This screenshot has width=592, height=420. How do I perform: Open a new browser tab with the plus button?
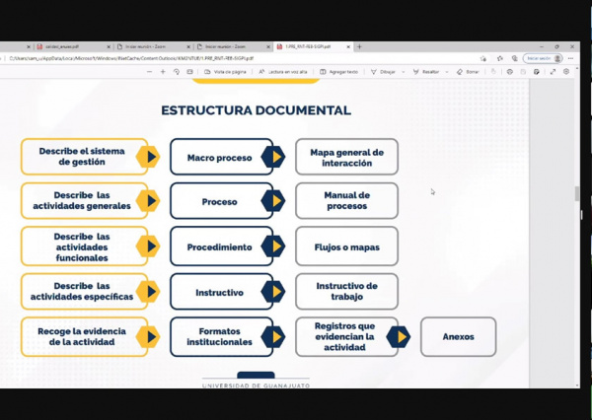pyautogui.click(x=359, y=46)
